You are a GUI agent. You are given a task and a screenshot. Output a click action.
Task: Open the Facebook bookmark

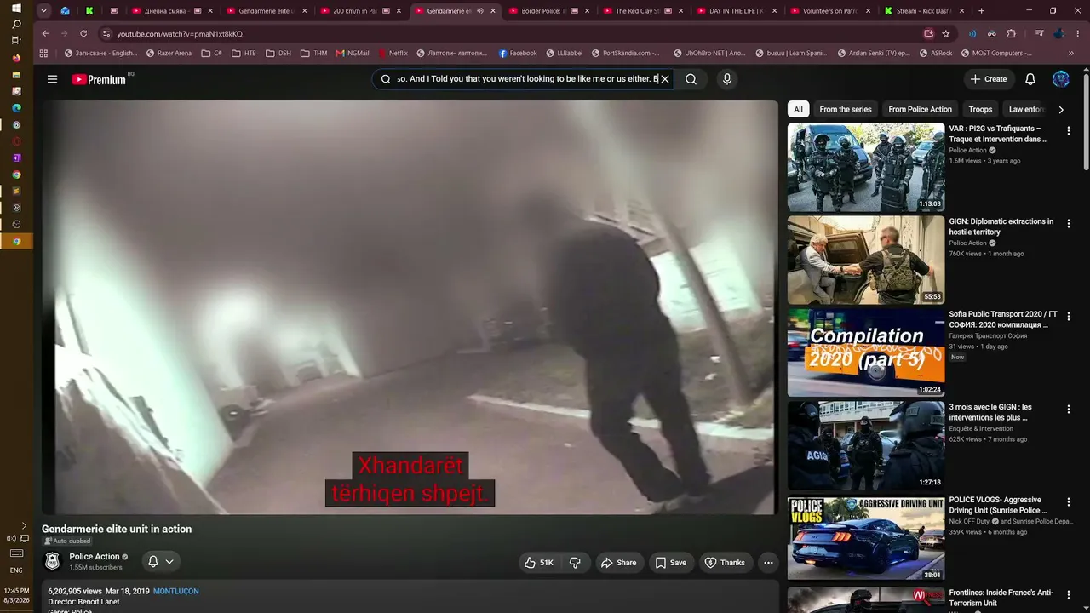pyautogui.click(x=518, y=53)
